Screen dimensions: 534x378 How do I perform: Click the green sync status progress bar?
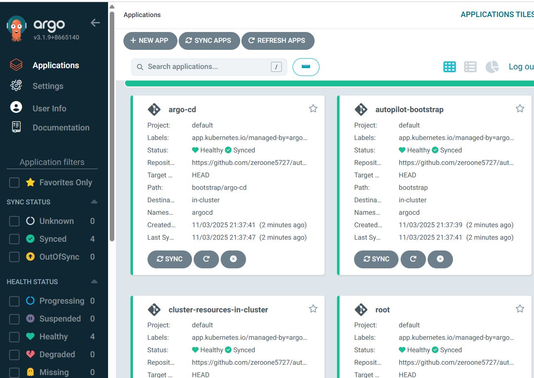(x=329, y=83)
